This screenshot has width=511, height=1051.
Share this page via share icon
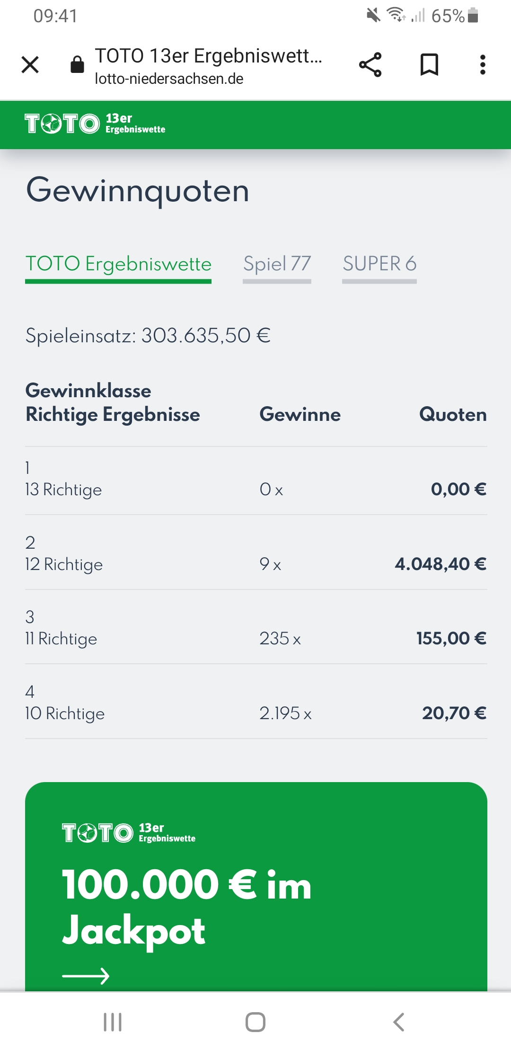[x=370, y=64]
